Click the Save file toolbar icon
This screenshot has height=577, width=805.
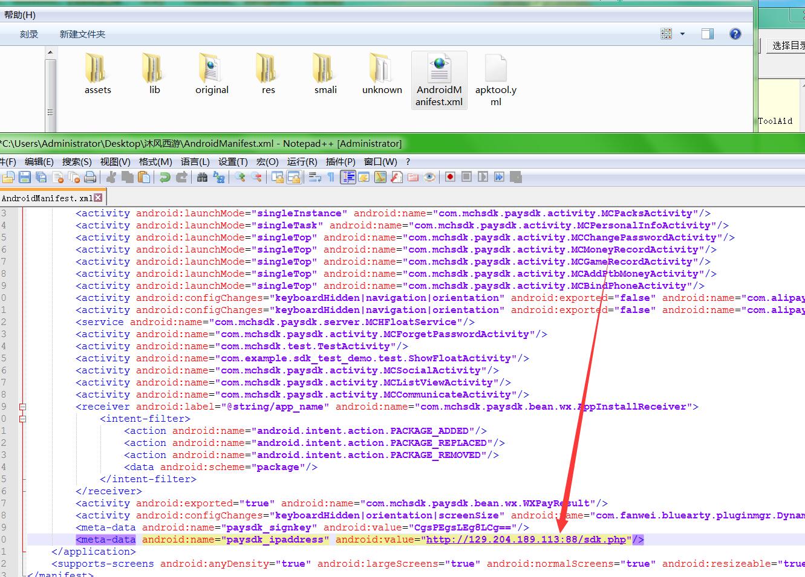25,177
